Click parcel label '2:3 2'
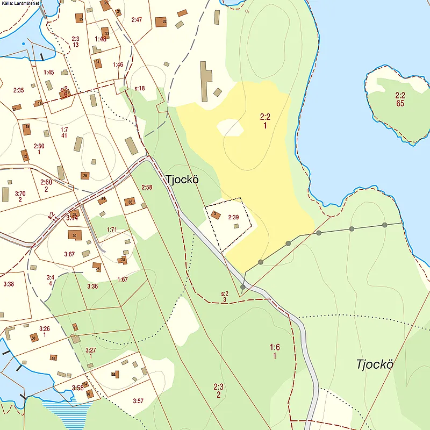This screenshot has width=430, height=430. [219, 391]
